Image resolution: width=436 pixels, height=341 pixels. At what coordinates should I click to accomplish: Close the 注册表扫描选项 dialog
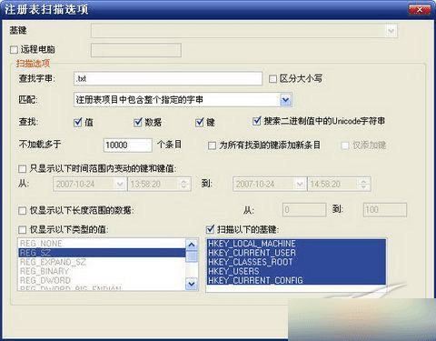tap(420, 9)
